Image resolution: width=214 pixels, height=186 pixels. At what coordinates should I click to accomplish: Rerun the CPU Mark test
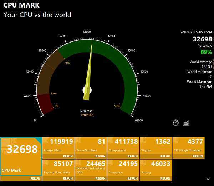coord(35,178)
